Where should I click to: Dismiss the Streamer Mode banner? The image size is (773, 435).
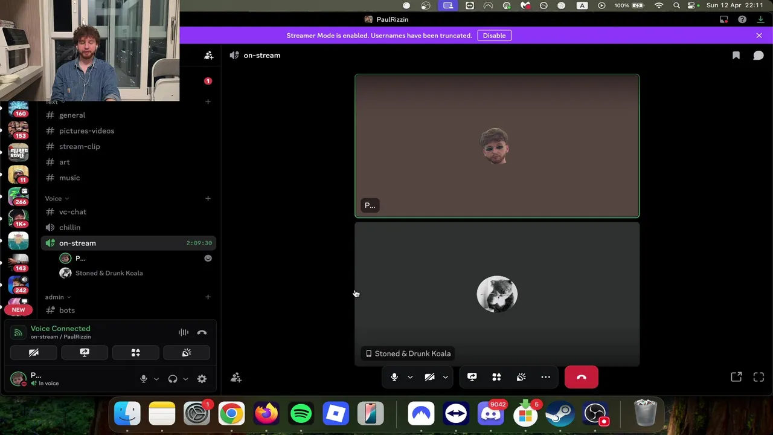[x=759, y=36]
